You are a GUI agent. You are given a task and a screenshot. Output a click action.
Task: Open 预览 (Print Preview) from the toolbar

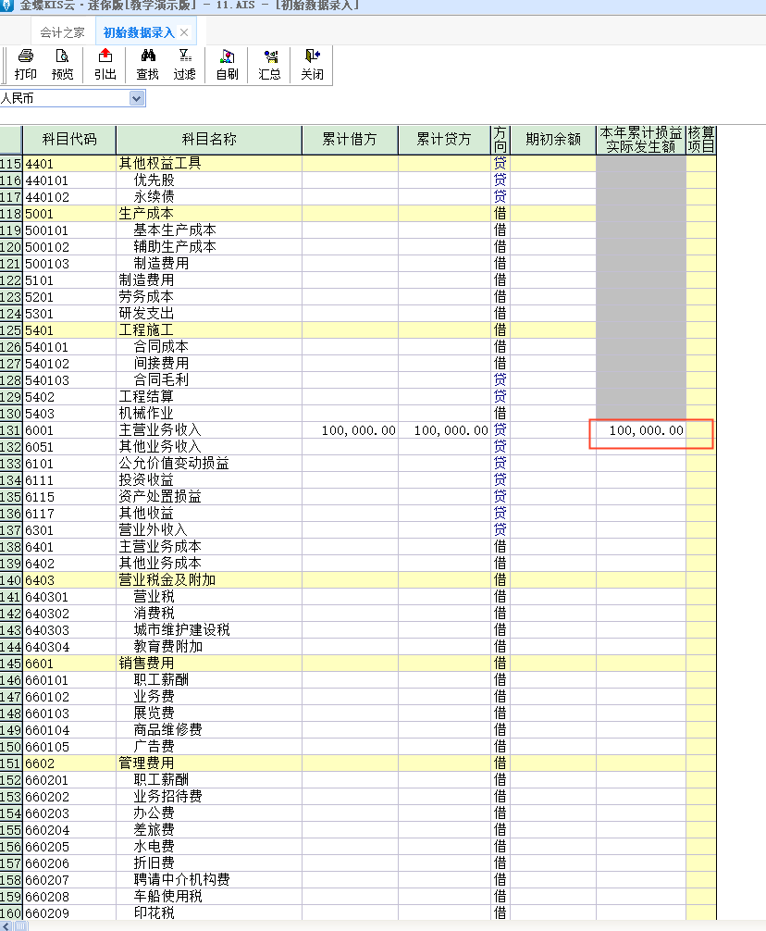coord(63,64)
